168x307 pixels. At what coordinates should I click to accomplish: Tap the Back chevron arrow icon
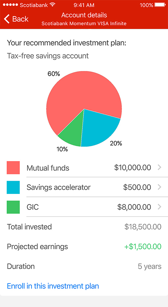[x=7, y=19]
